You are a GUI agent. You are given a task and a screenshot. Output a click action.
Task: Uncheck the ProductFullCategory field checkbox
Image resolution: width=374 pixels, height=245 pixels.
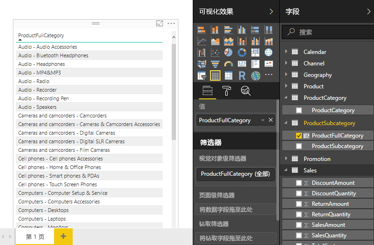pyautogui.click(x=299, y=136)
